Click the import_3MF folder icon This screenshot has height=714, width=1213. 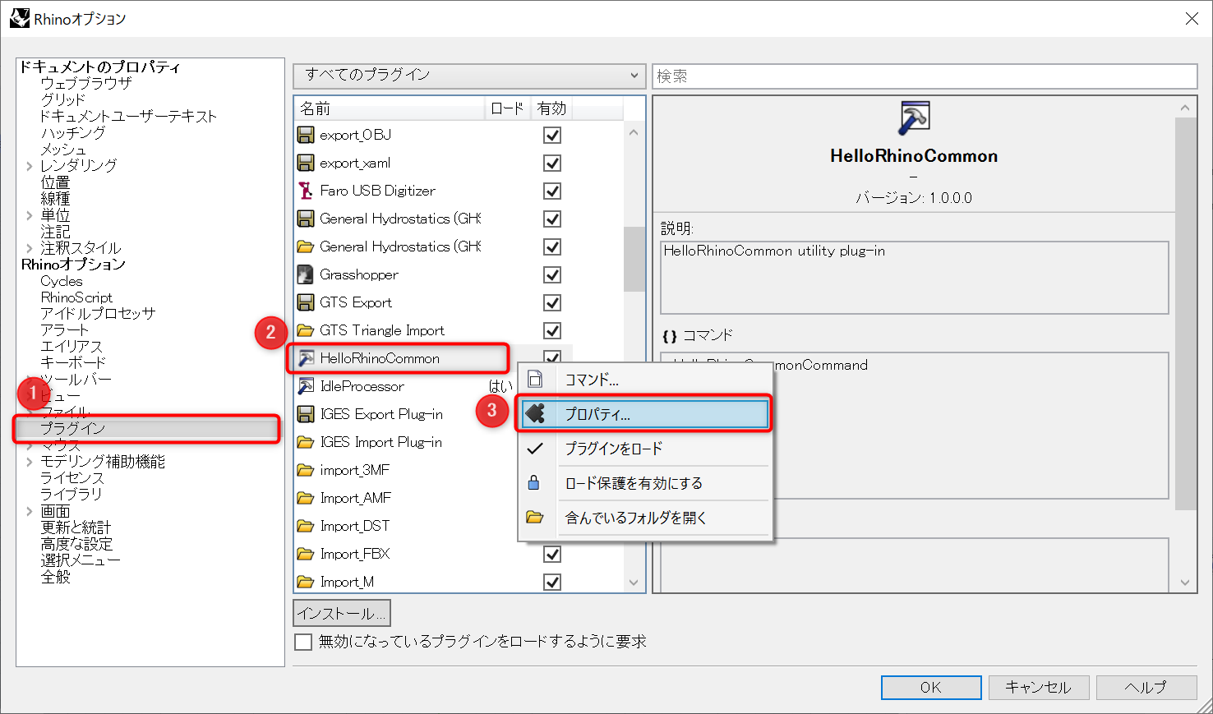pyautogui.click(x=306, y=470)
